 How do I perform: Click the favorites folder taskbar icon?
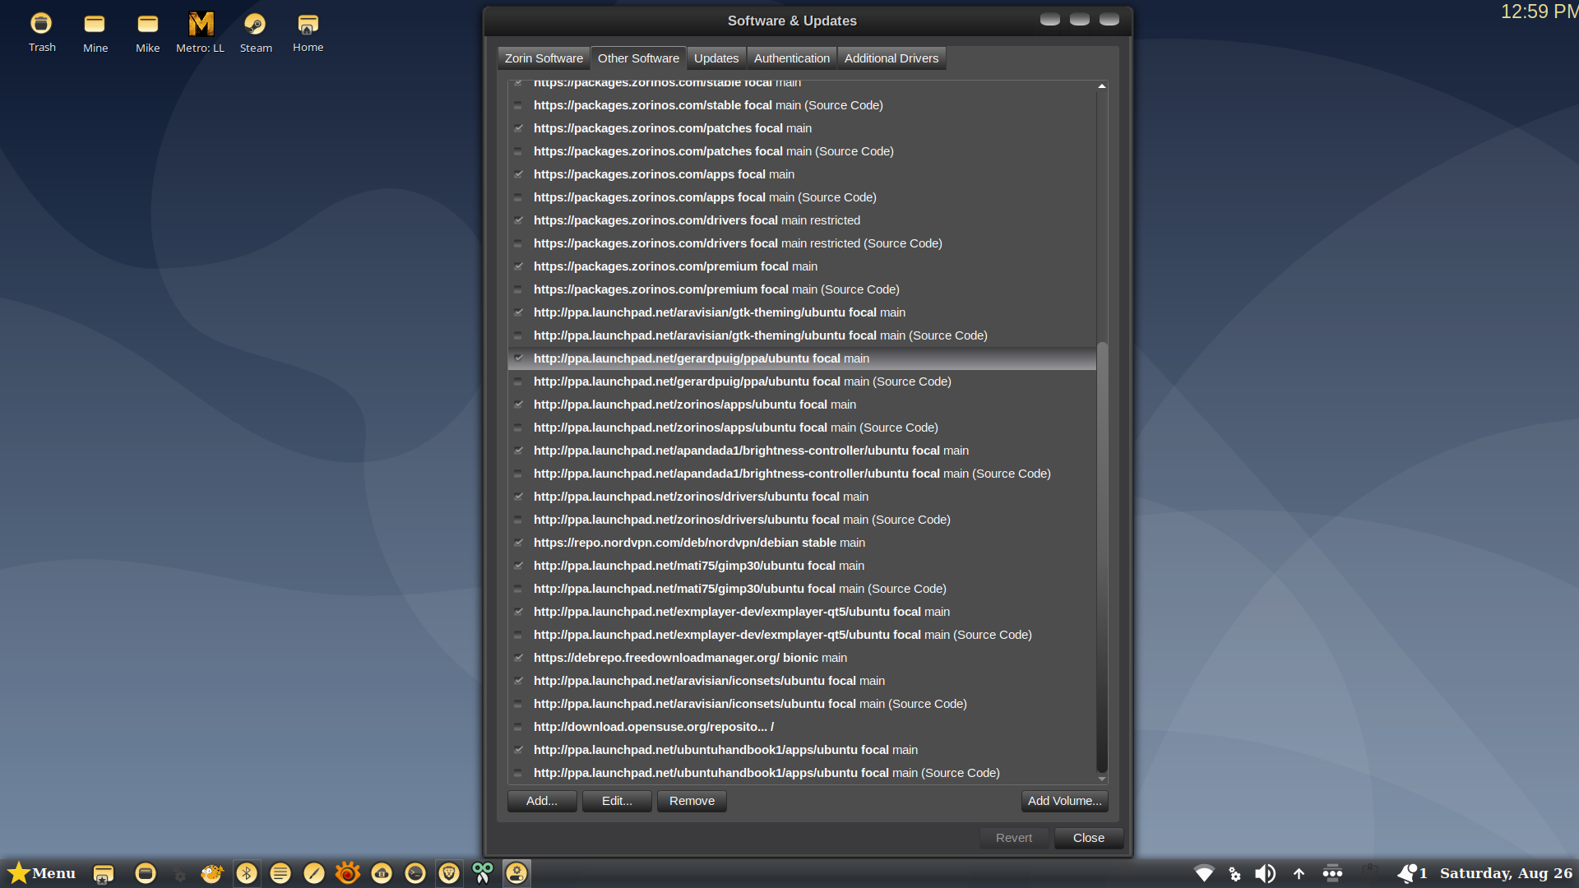coord(104,874)
